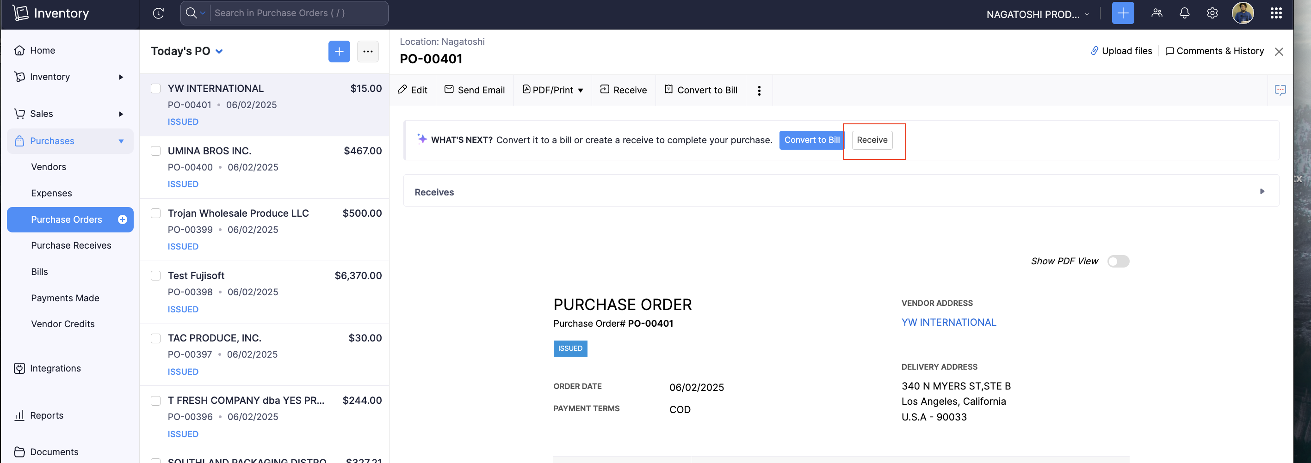This screenshot has width=1311, height=463.
Task: Open apps grid launcher icon
Action: point(1275,13)
